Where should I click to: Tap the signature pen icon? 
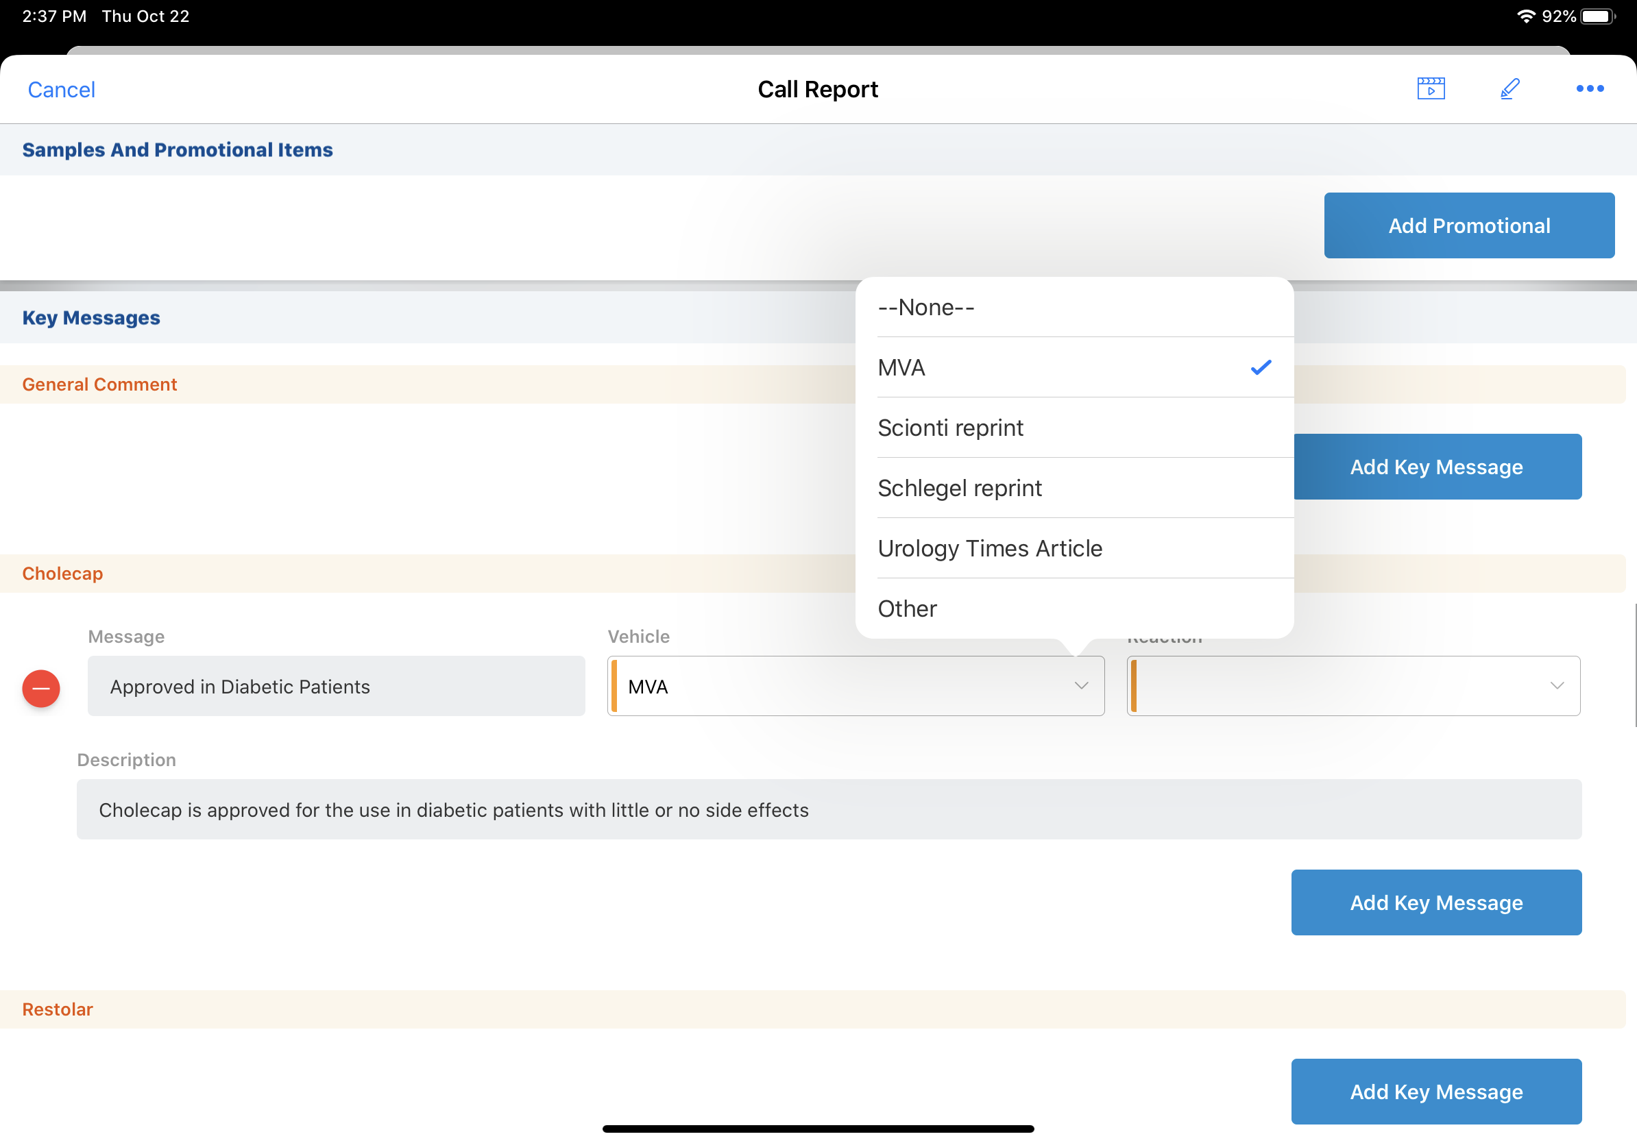pyautogui.click(x=1509, y=89)
